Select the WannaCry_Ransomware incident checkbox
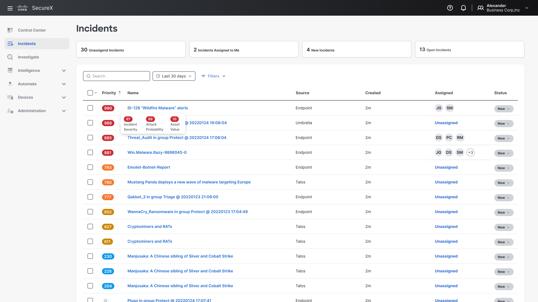 [x=90, y=212]
